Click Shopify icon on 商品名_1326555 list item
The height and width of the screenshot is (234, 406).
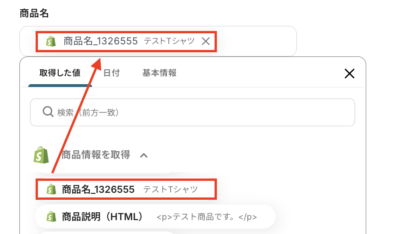51,189
